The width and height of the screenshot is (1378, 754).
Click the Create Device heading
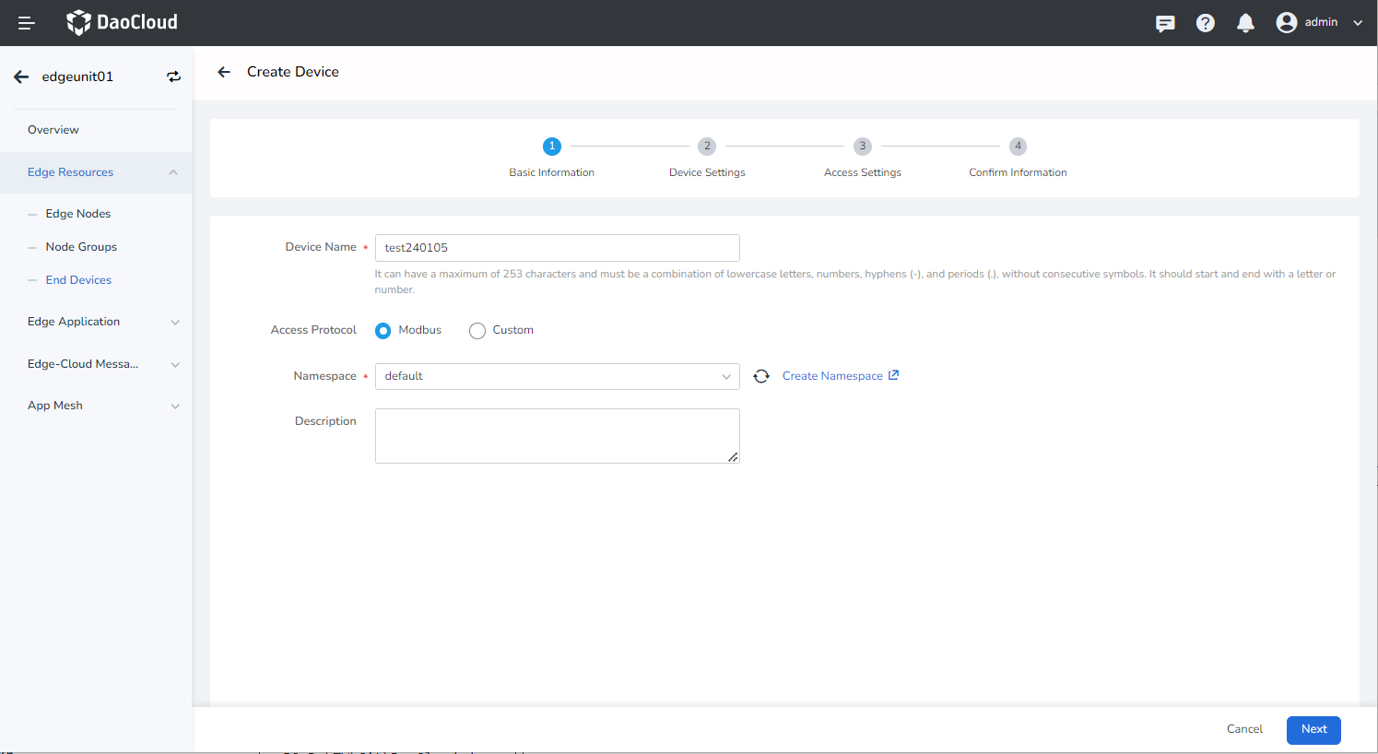click(293, 72)
